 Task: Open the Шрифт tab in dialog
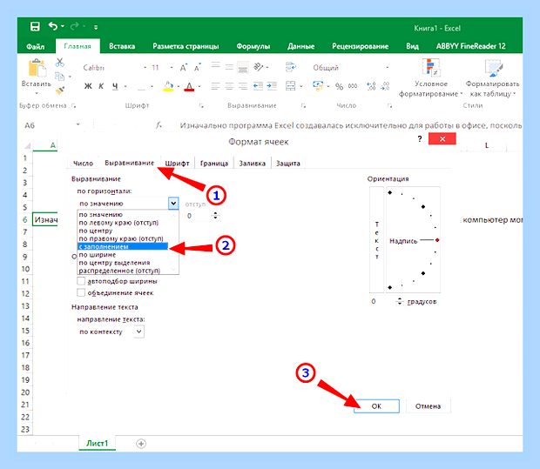click(x=177, y=163)
